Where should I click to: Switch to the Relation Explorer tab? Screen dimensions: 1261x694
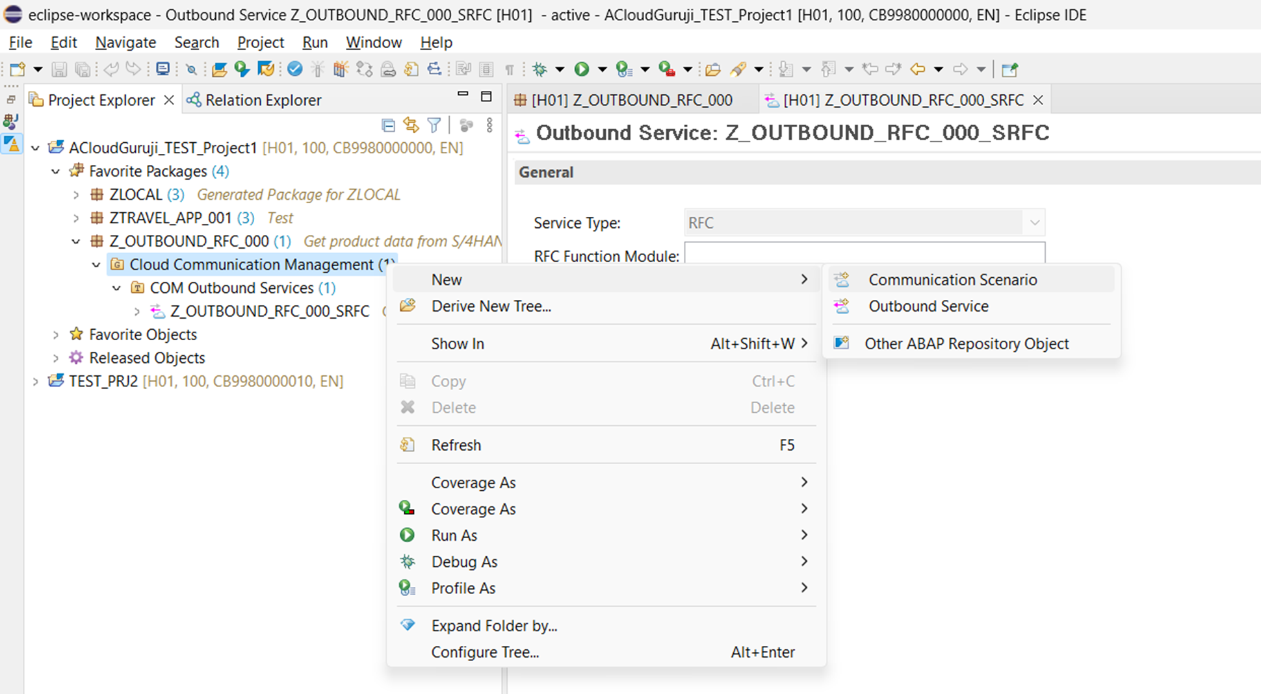[x=263, y=100]
